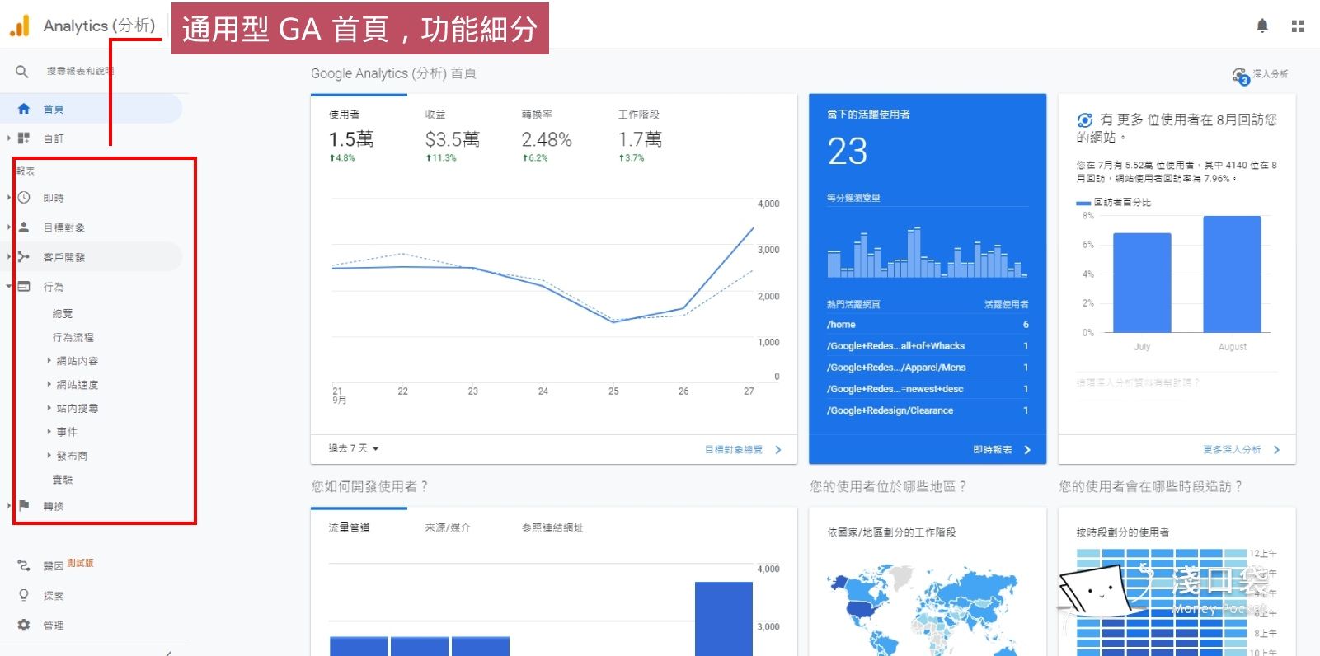Viewport: 1320px width, 656px height.
Task: Expand the 客戶開發 report section
Action: coord(9,257)
